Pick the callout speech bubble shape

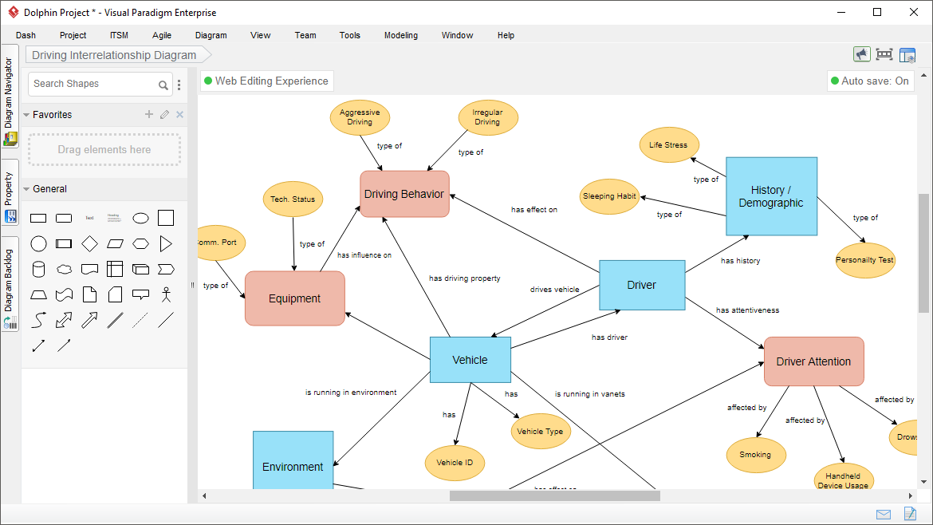click(140, 294)
